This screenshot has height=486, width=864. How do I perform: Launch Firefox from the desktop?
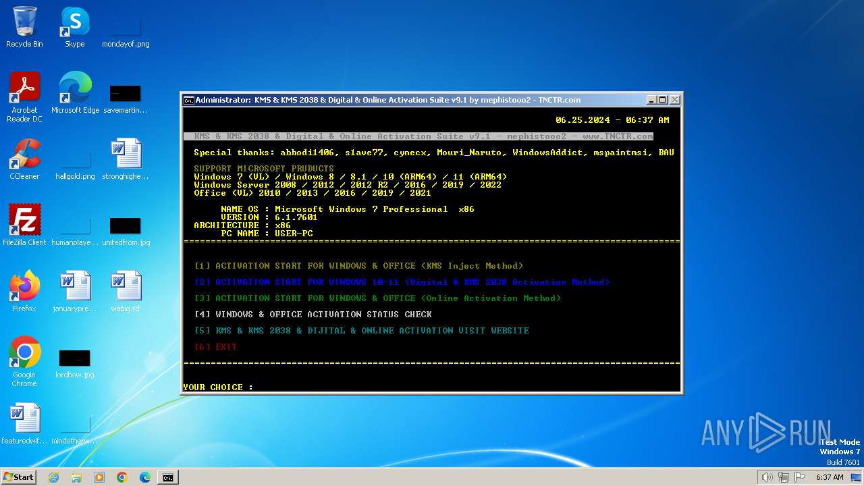coord(24,291)
